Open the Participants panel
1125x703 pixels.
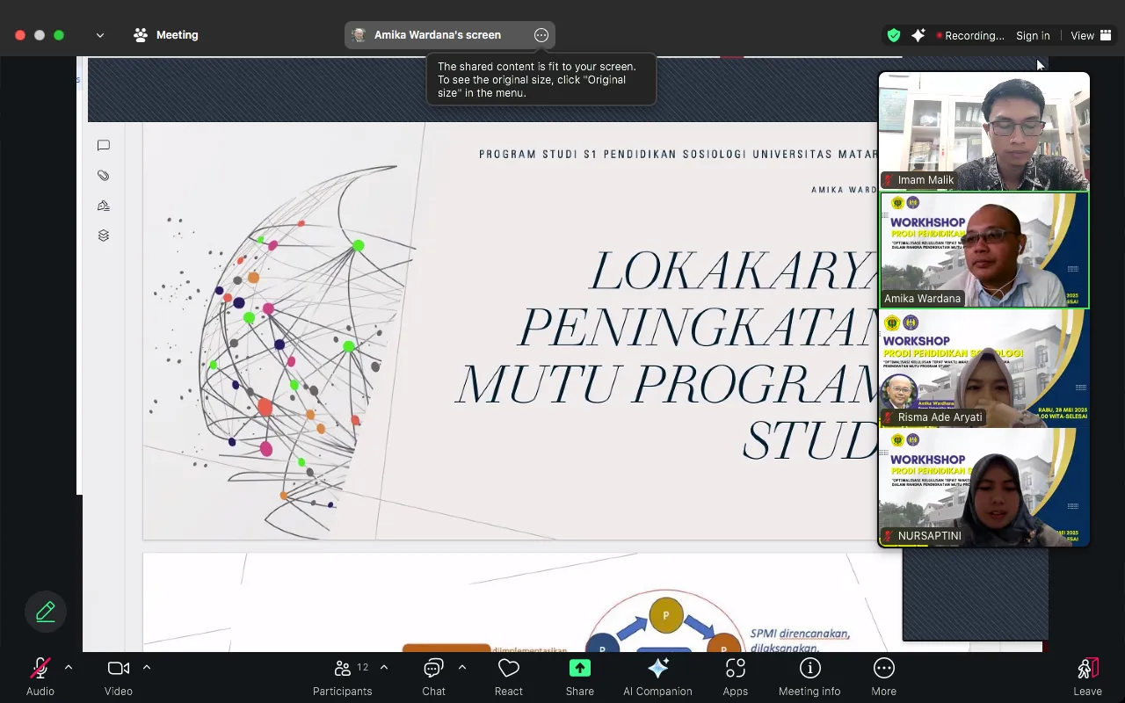coord(343,676)
